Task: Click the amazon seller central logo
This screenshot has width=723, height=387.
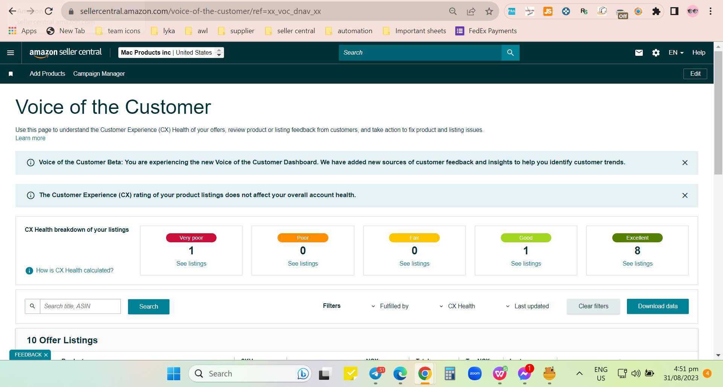Action: pyautogui.click(x=66, y=53)
